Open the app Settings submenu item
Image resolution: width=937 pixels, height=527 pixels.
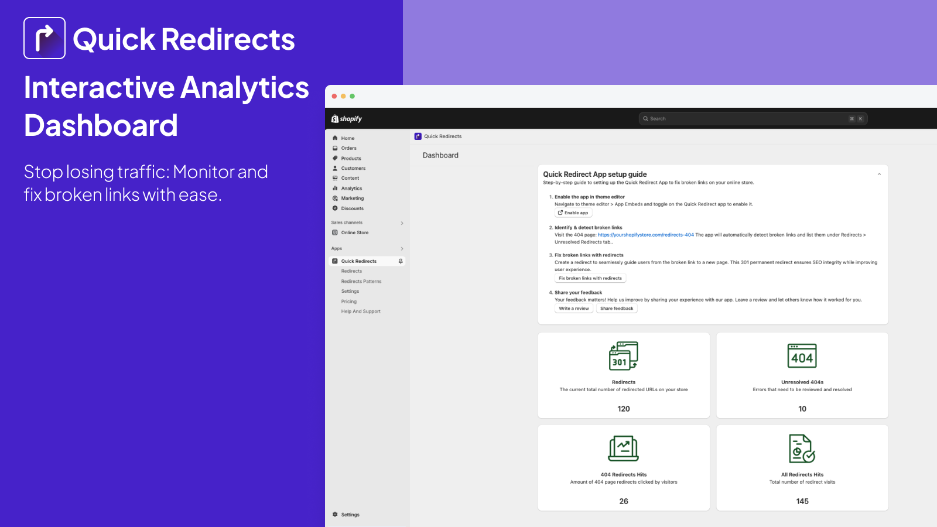click(x=350, y=291)
